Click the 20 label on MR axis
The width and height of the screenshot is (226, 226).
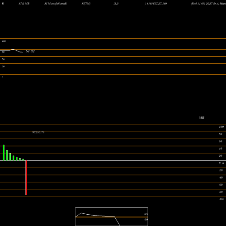coord(221,156)
